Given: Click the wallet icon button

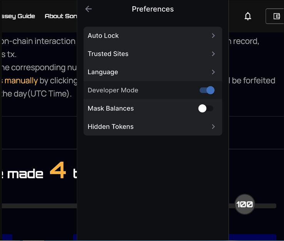Looking at the screenshot, I should (x=276, y=16).
